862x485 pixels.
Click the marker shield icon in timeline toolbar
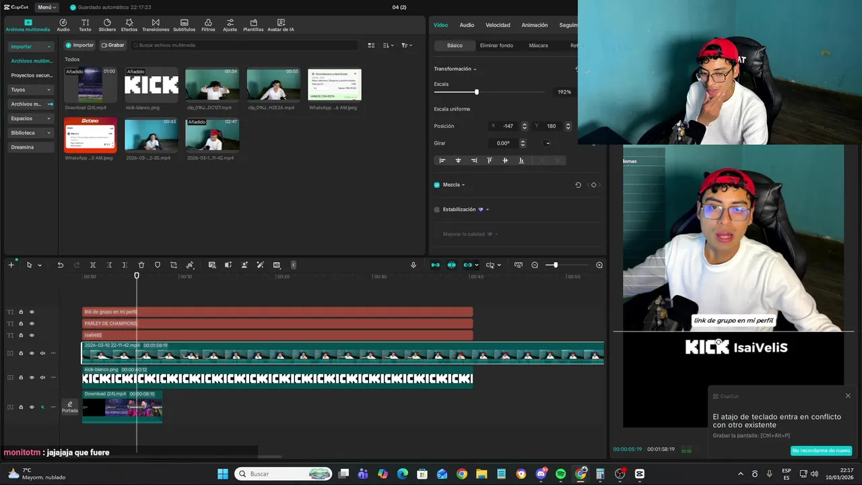158,265
